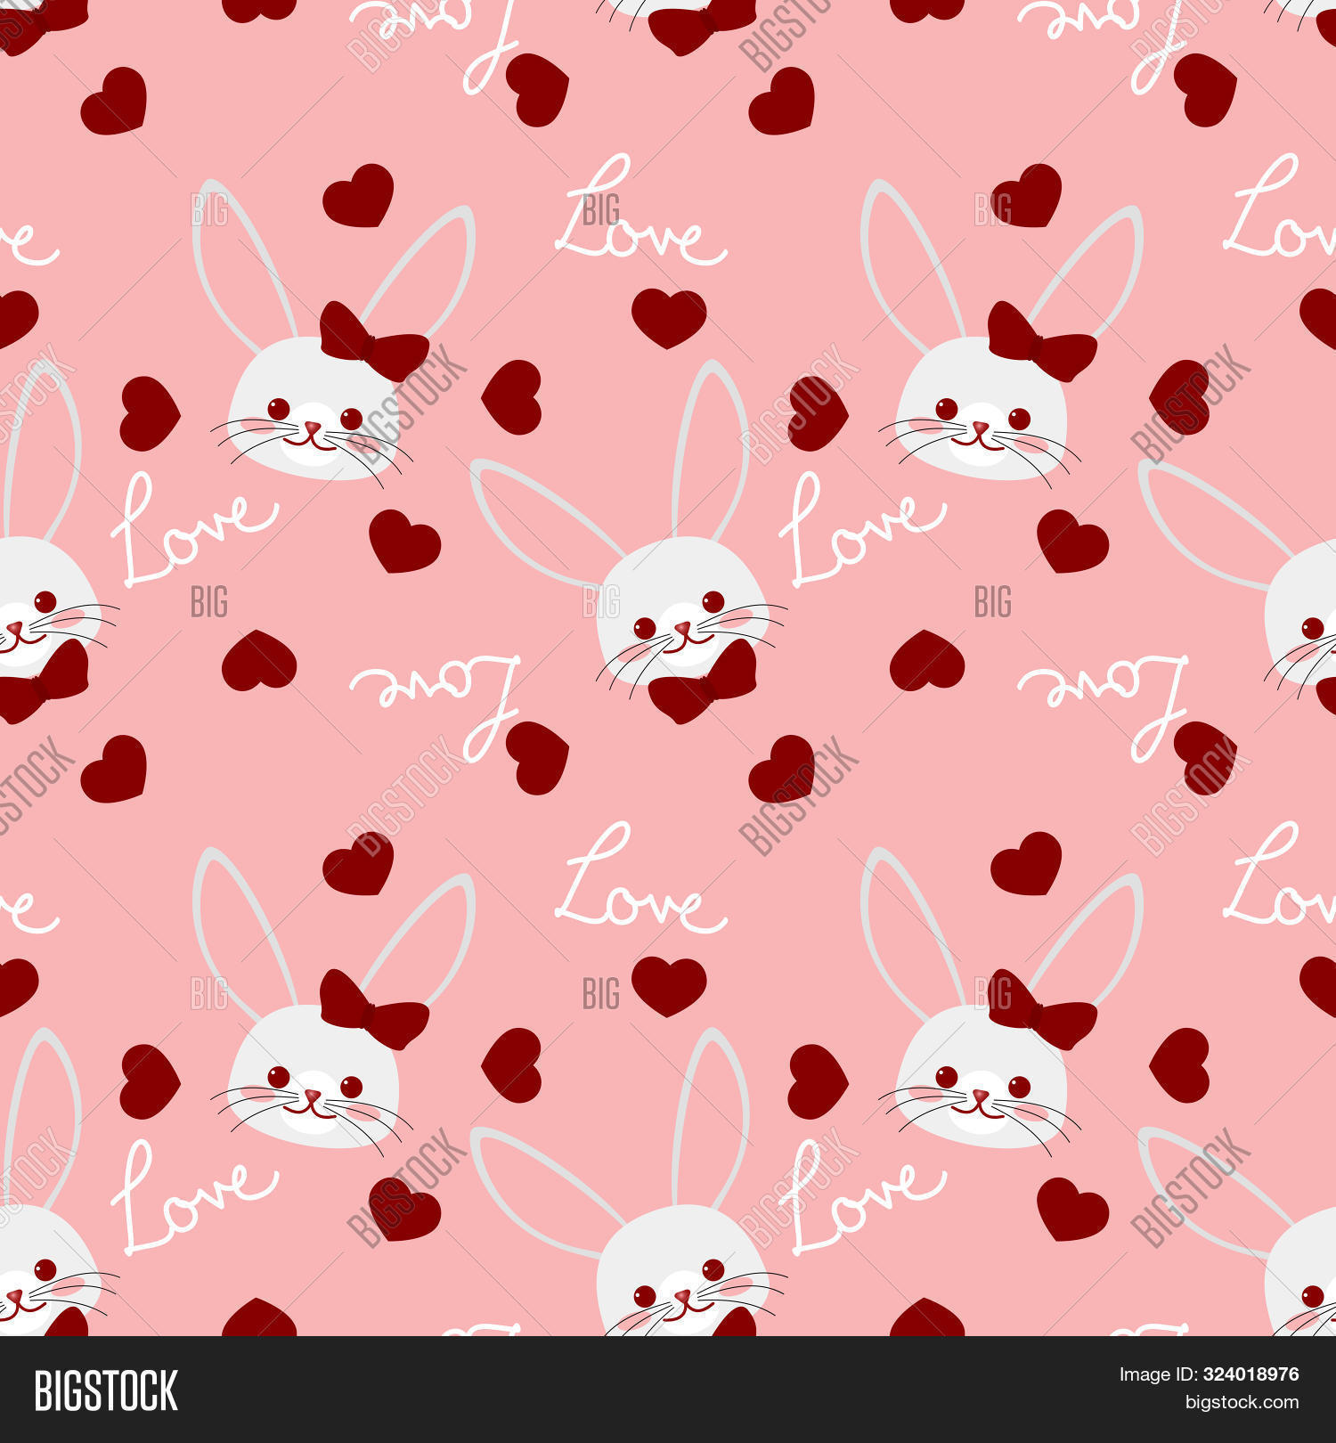This screenshot has width=1336, height=1443.
Task: Pick the heart between the top-left bunny's ears
Action: [358, 196]
